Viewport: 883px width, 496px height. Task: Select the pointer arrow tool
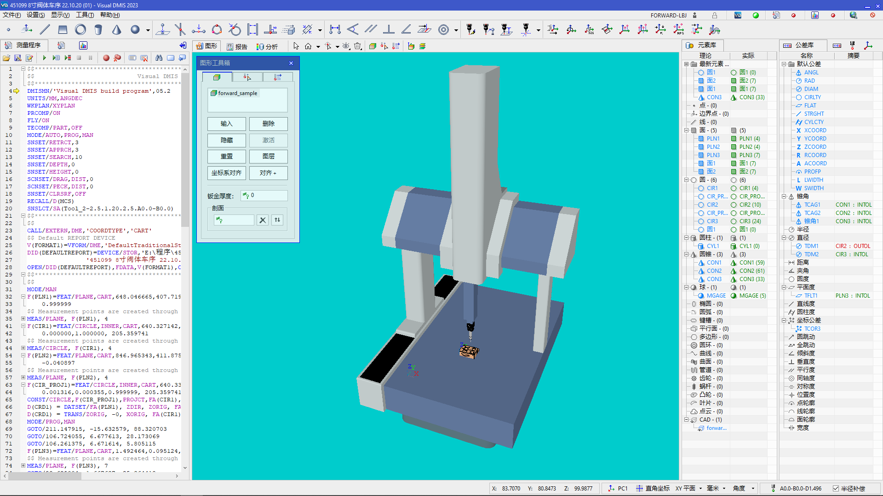tap(296, 46)
